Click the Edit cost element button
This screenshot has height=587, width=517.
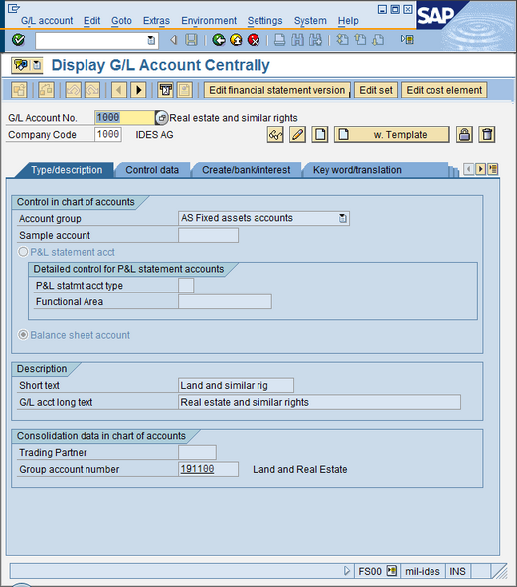pyautogui.click(x=444, y=90)
